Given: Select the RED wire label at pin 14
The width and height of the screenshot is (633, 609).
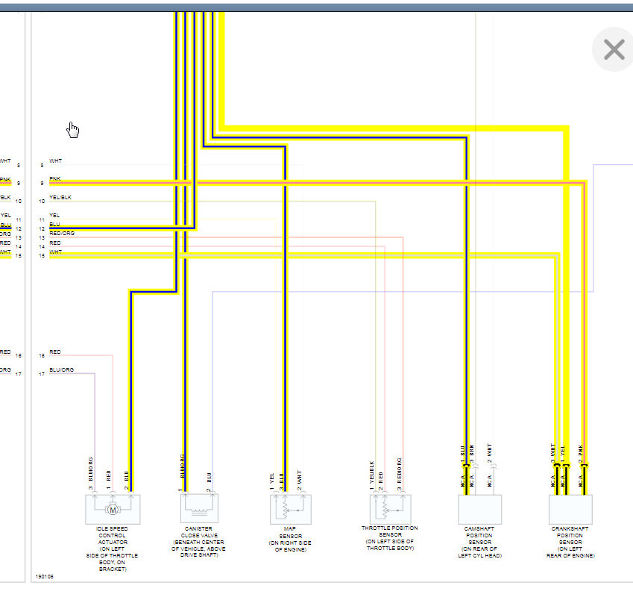Looking at the screenshot, I should 55,243.
